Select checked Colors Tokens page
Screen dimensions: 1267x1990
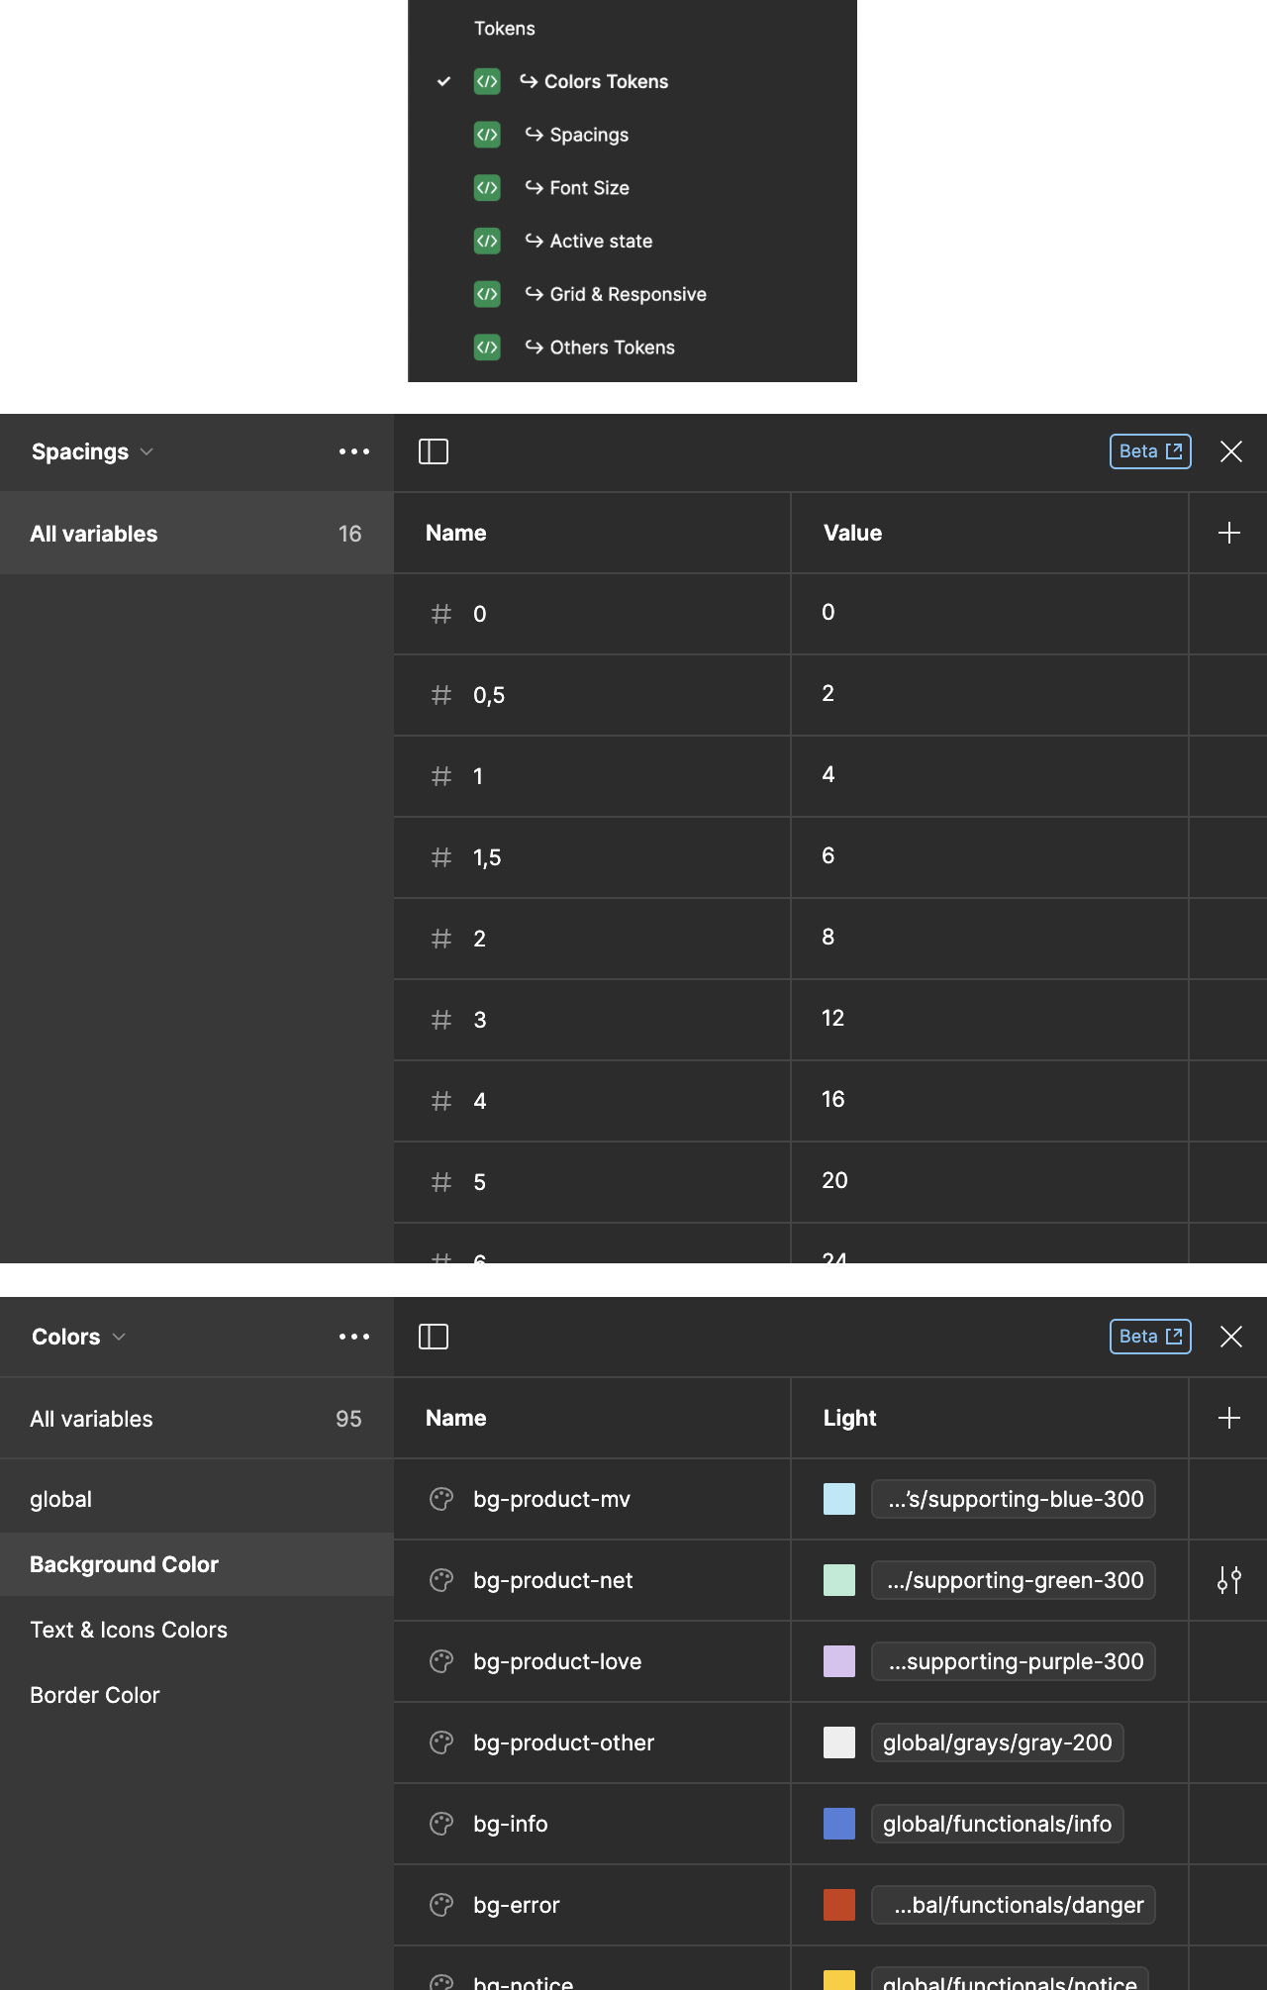[605, 82]
